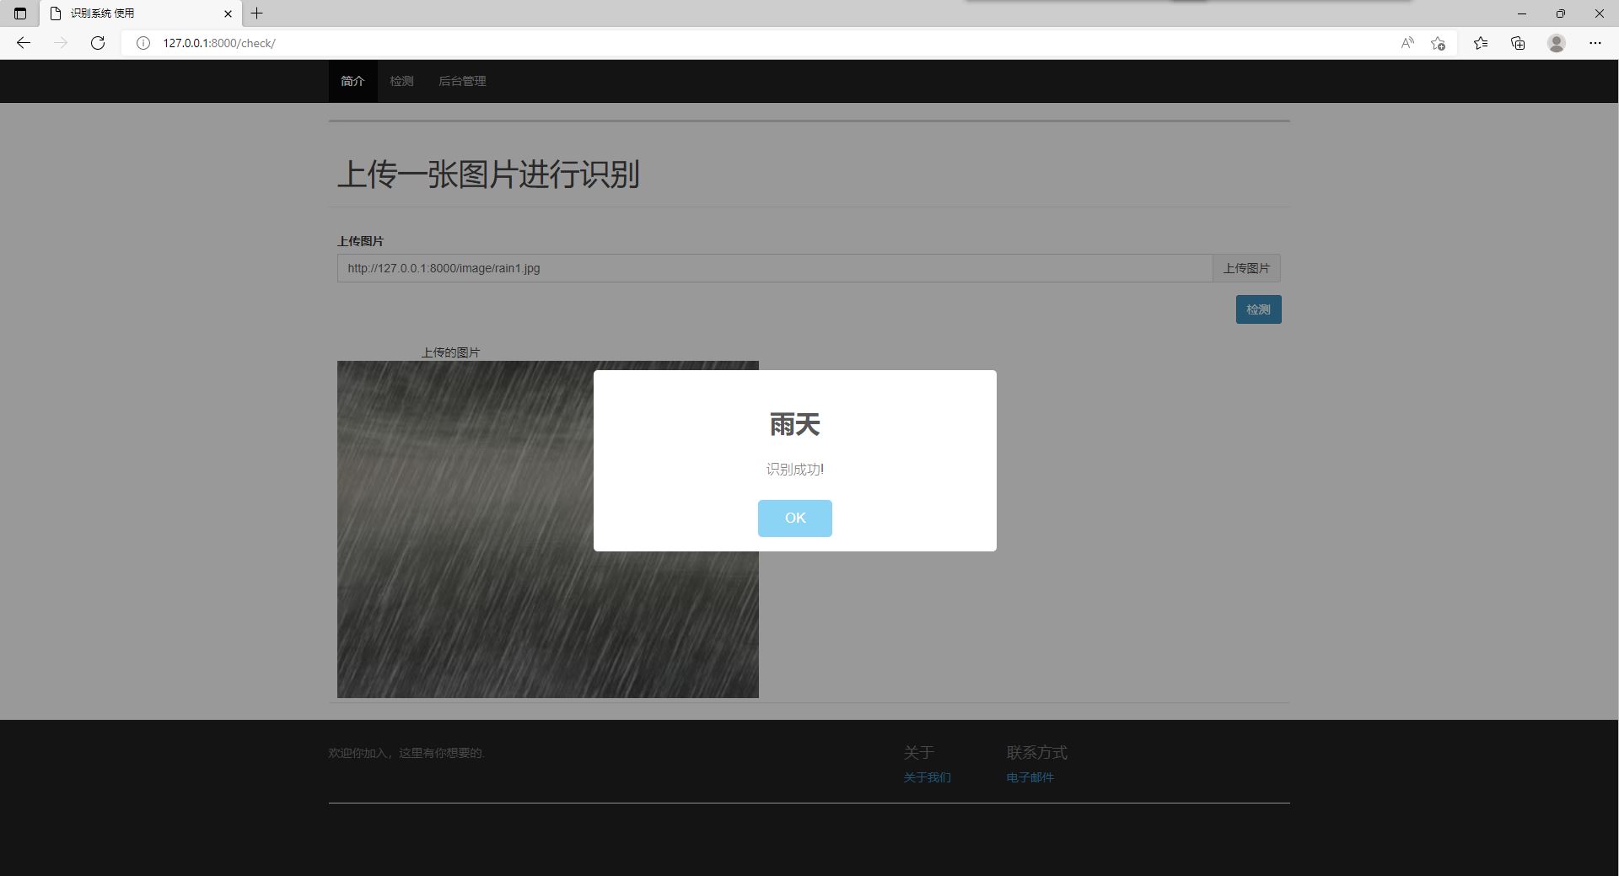1619x876 pixels.
Task: Click the address bar URL 127.0.0.1:8000/check/
Action: tap(219, 43)
